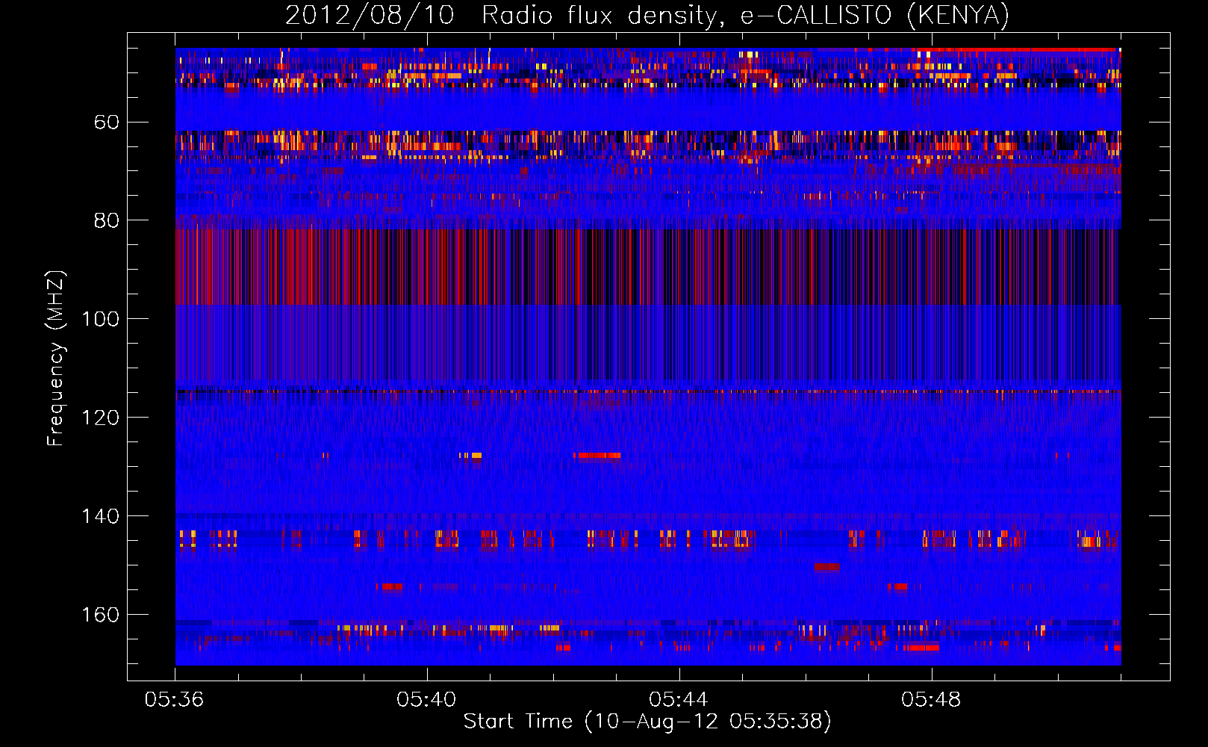
Task: Click the small red patch near 150 MHz at 05:46
Action: tap(827, 567)
